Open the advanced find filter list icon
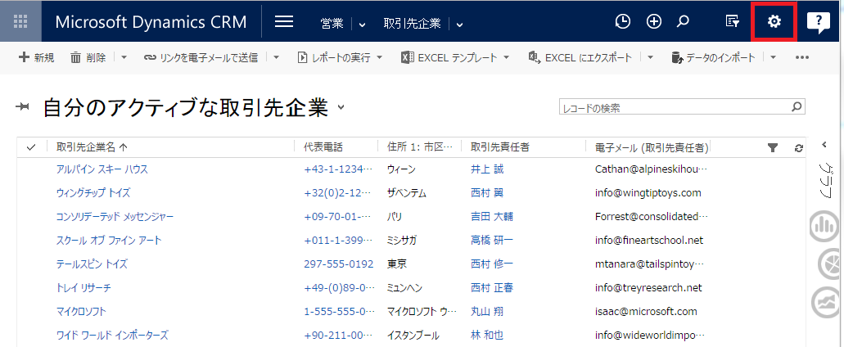This screenshot has width=844, height=347. (732, 21)
